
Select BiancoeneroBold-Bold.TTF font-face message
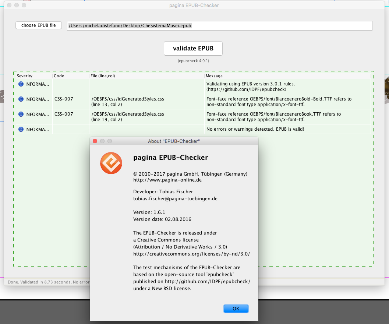[279, 102]
